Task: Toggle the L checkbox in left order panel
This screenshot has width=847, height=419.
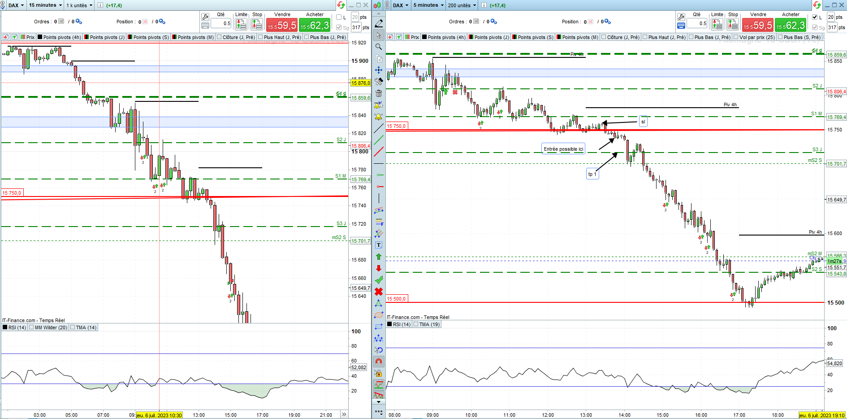Action: pyautogui.click(x=339, y=17)
